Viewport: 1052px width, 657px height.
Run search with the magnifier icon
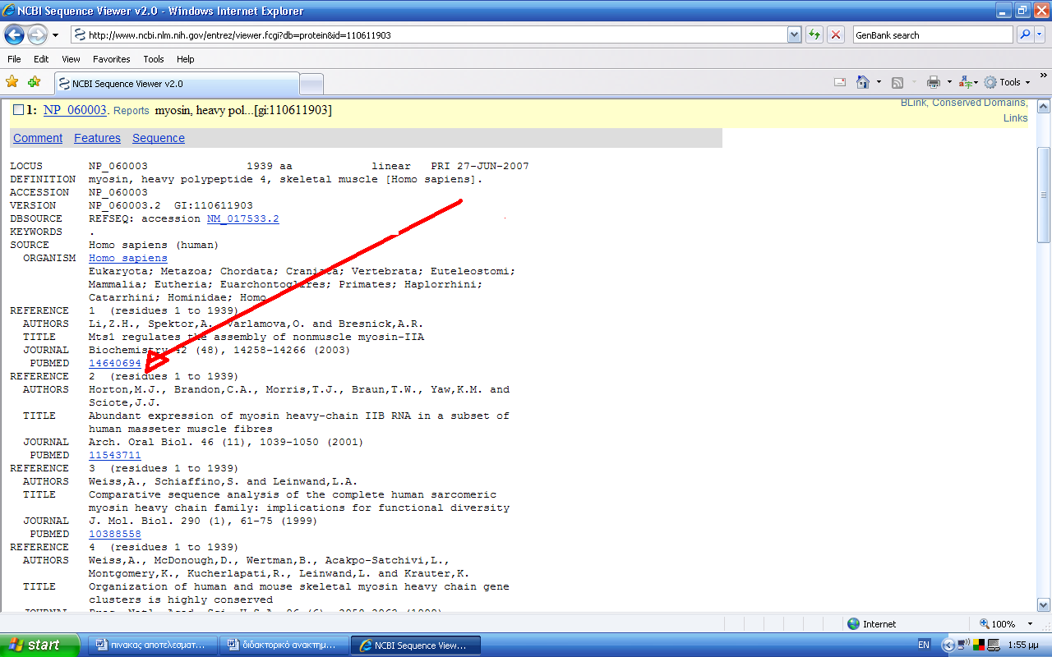[x=1025, y=35]
